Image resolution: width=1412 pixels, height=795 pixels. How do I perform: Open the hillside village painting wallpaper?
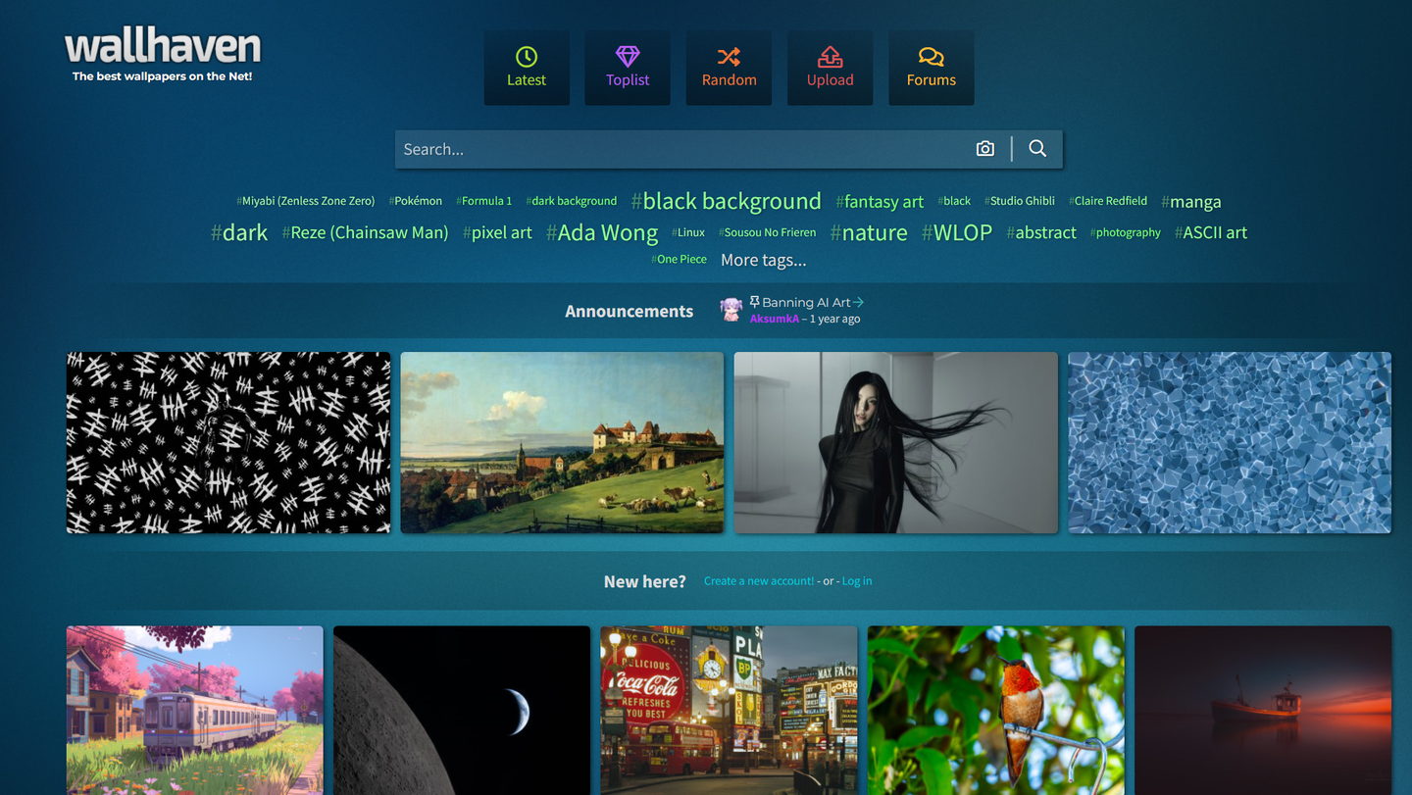[562, 443]
